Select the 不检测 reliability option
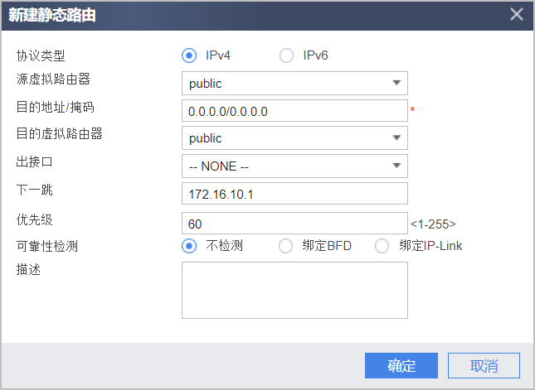535x390 pixels. pos(189,246)
